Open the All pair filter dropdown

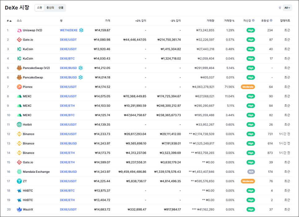287,8
